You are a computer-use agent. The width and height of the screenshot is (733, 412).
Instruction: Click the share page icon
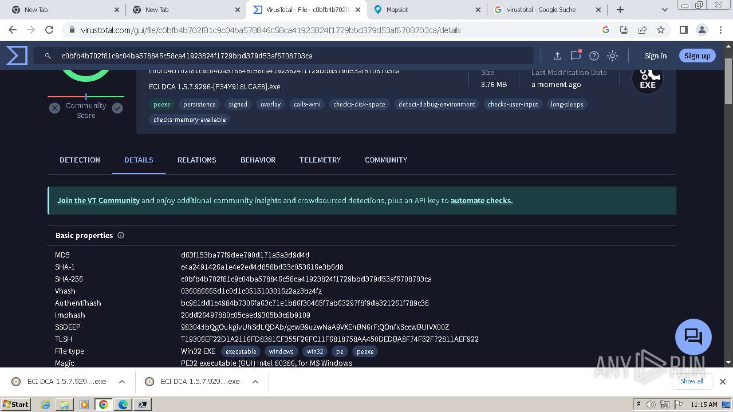(x=643, y=30)
